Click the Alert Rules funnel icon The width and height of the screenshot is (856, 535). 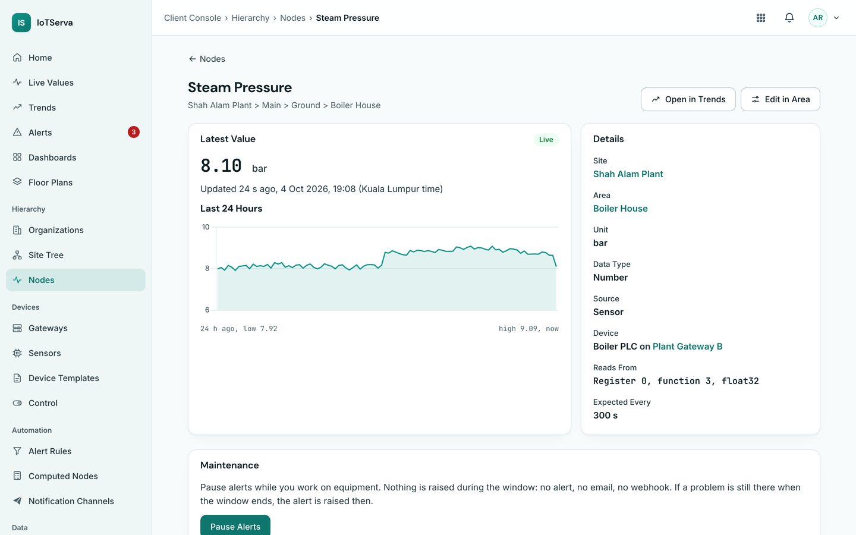coord(17,451)
